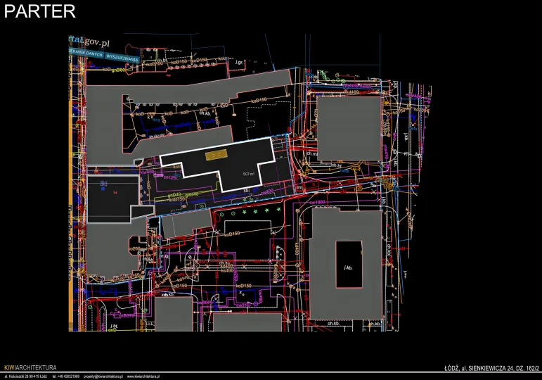The width and height of the screenshot is (542, 380).
Task: Click the large gray square building upper right
Action: point(350,128)
